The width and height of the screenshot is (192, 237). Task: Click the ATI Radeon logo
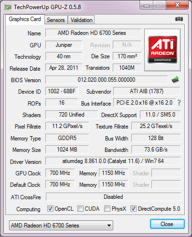[162, 50]
